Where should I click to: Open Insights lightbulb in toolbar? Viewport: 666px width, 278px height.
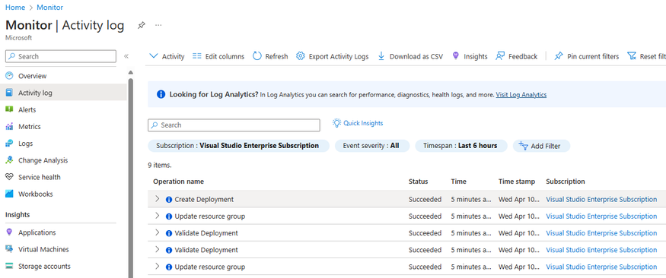click(x=456, y=56)
